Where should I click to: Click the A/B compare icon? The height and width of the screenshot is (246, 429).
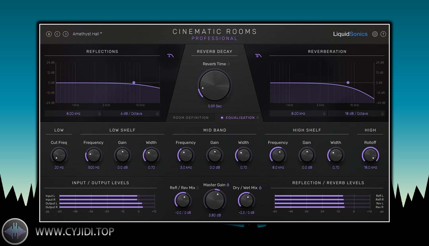(49, 34)
